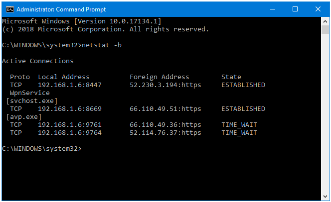Open the Command Prompt system menu icon
331x202 pixels.
[10, 9]
